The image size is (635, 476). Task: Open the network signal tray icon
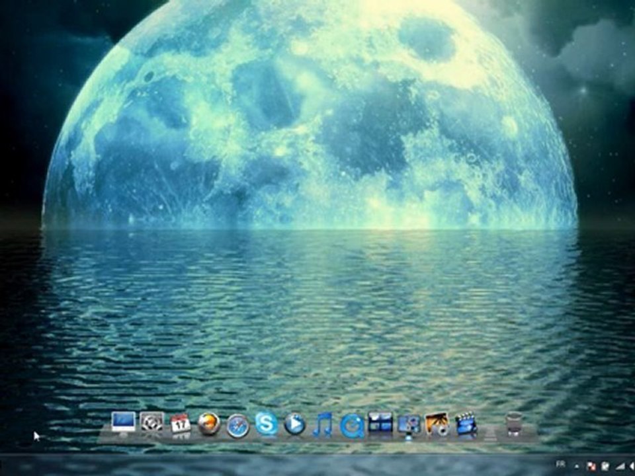point(620,466)
